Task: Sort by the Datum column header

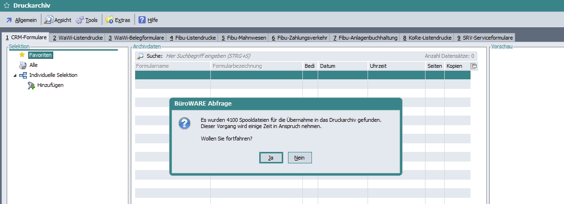Action: [x=342, y=66]
